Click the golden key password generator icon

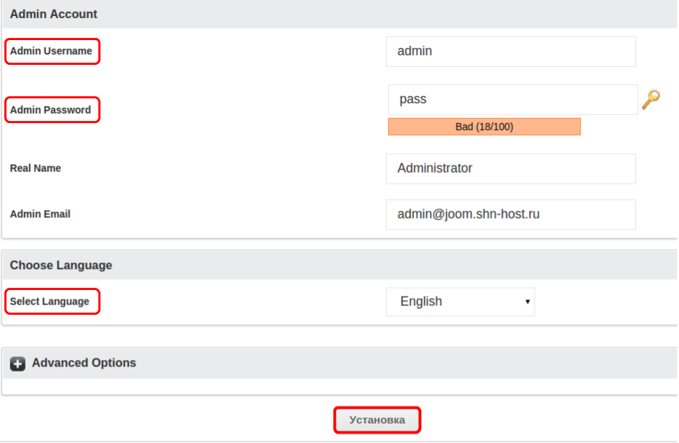coord(651,99)
